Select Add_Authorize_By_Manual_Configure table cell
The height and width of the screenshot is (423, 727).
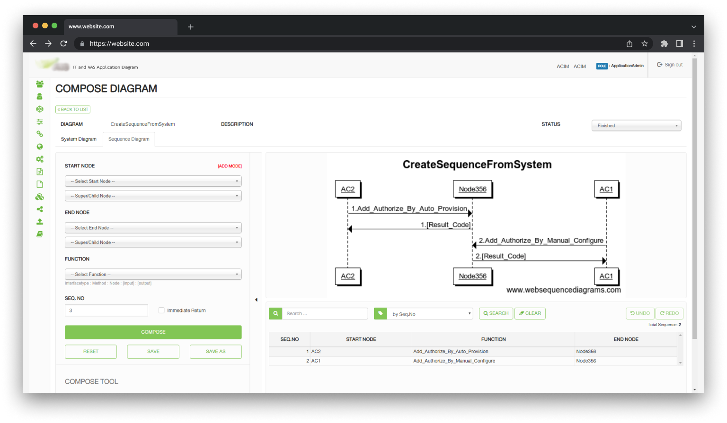click(x=494, y=361)
